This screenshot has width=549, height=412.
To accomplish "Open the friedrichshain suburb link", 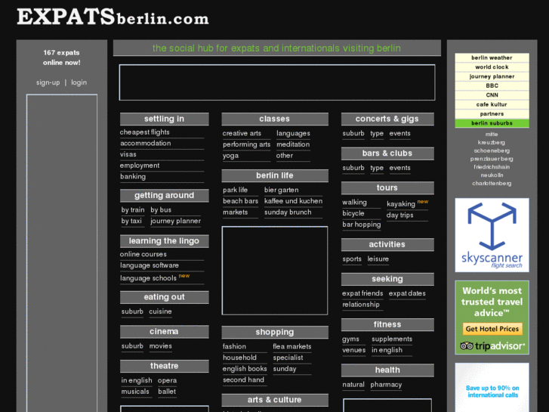I will 492,167.
